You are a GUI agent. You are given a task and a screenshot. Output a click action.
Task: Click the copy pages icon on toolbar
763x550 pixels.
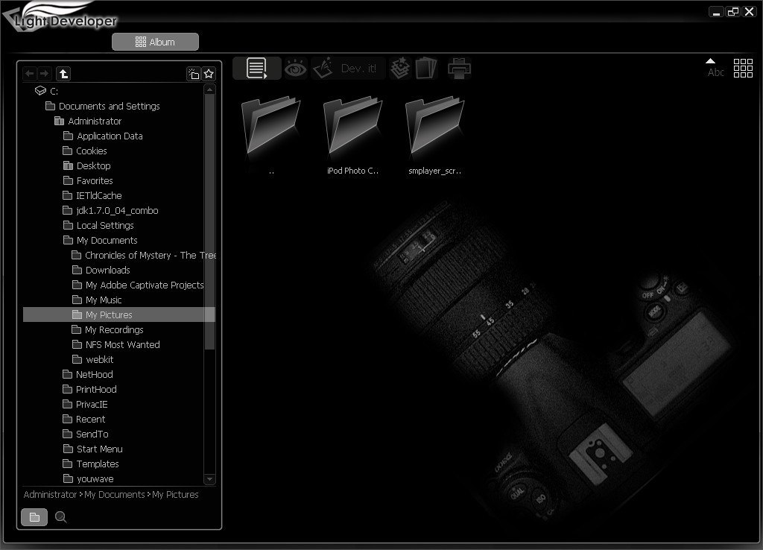pyautogui.click(x=425, y=68)
